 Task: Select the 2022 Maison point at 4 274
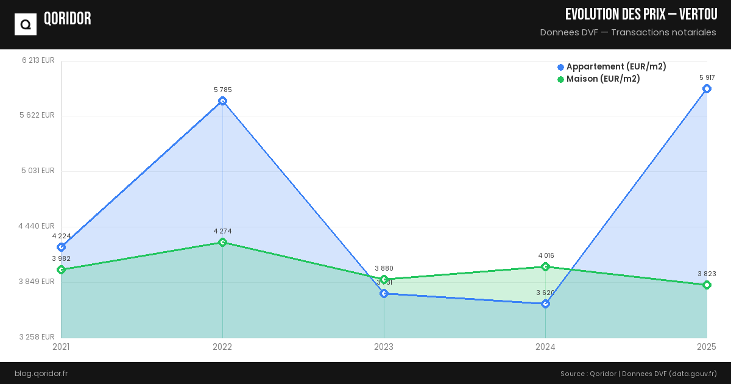(x=222, y=243)
